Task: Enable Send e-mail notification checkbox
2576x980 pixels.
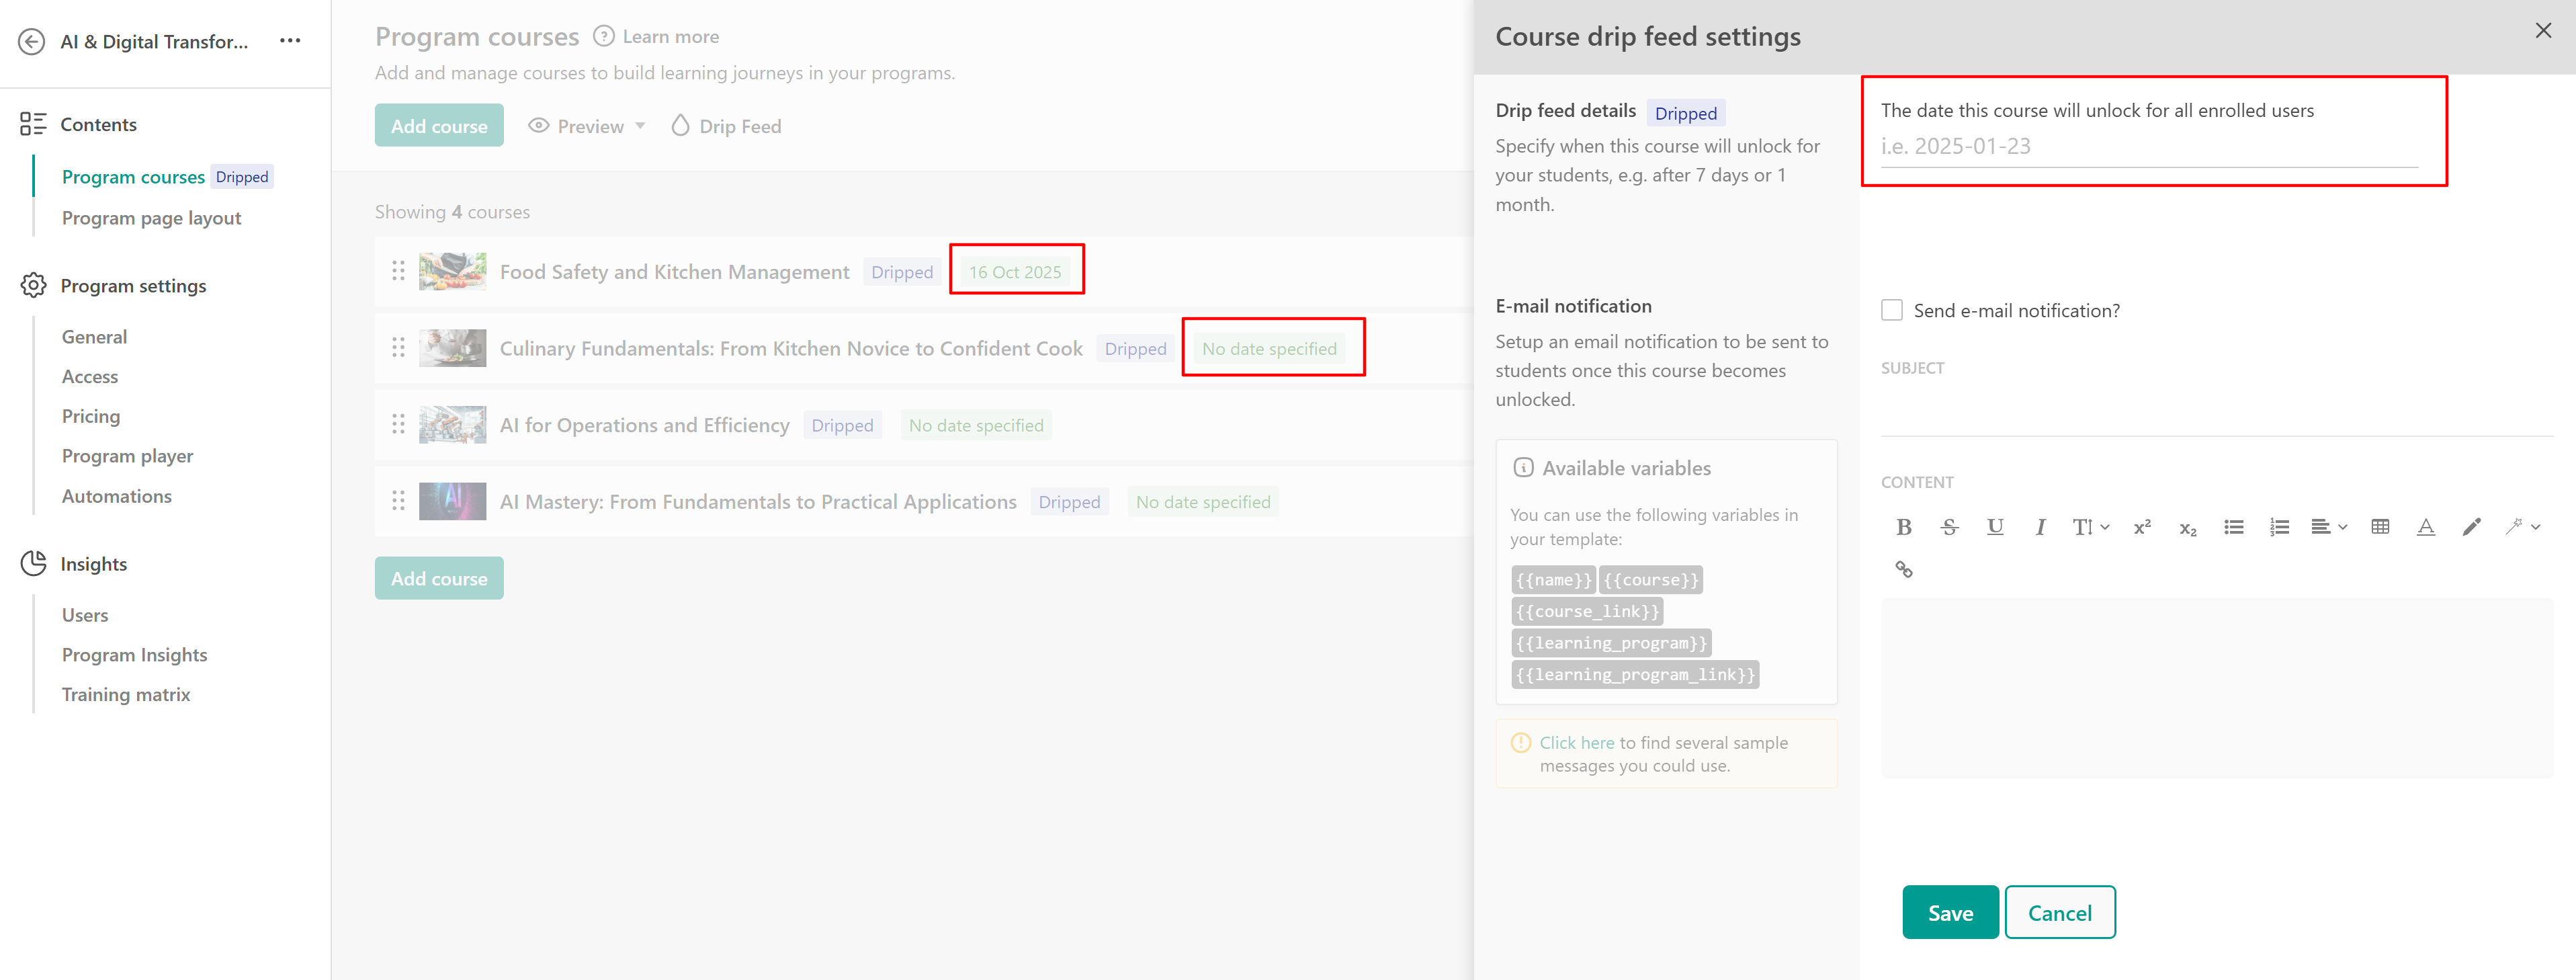Action: point(1891,310)
